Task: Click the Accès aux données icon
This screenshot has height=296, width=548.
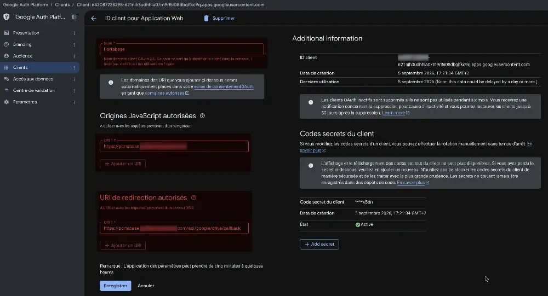Action: [6, 79]
